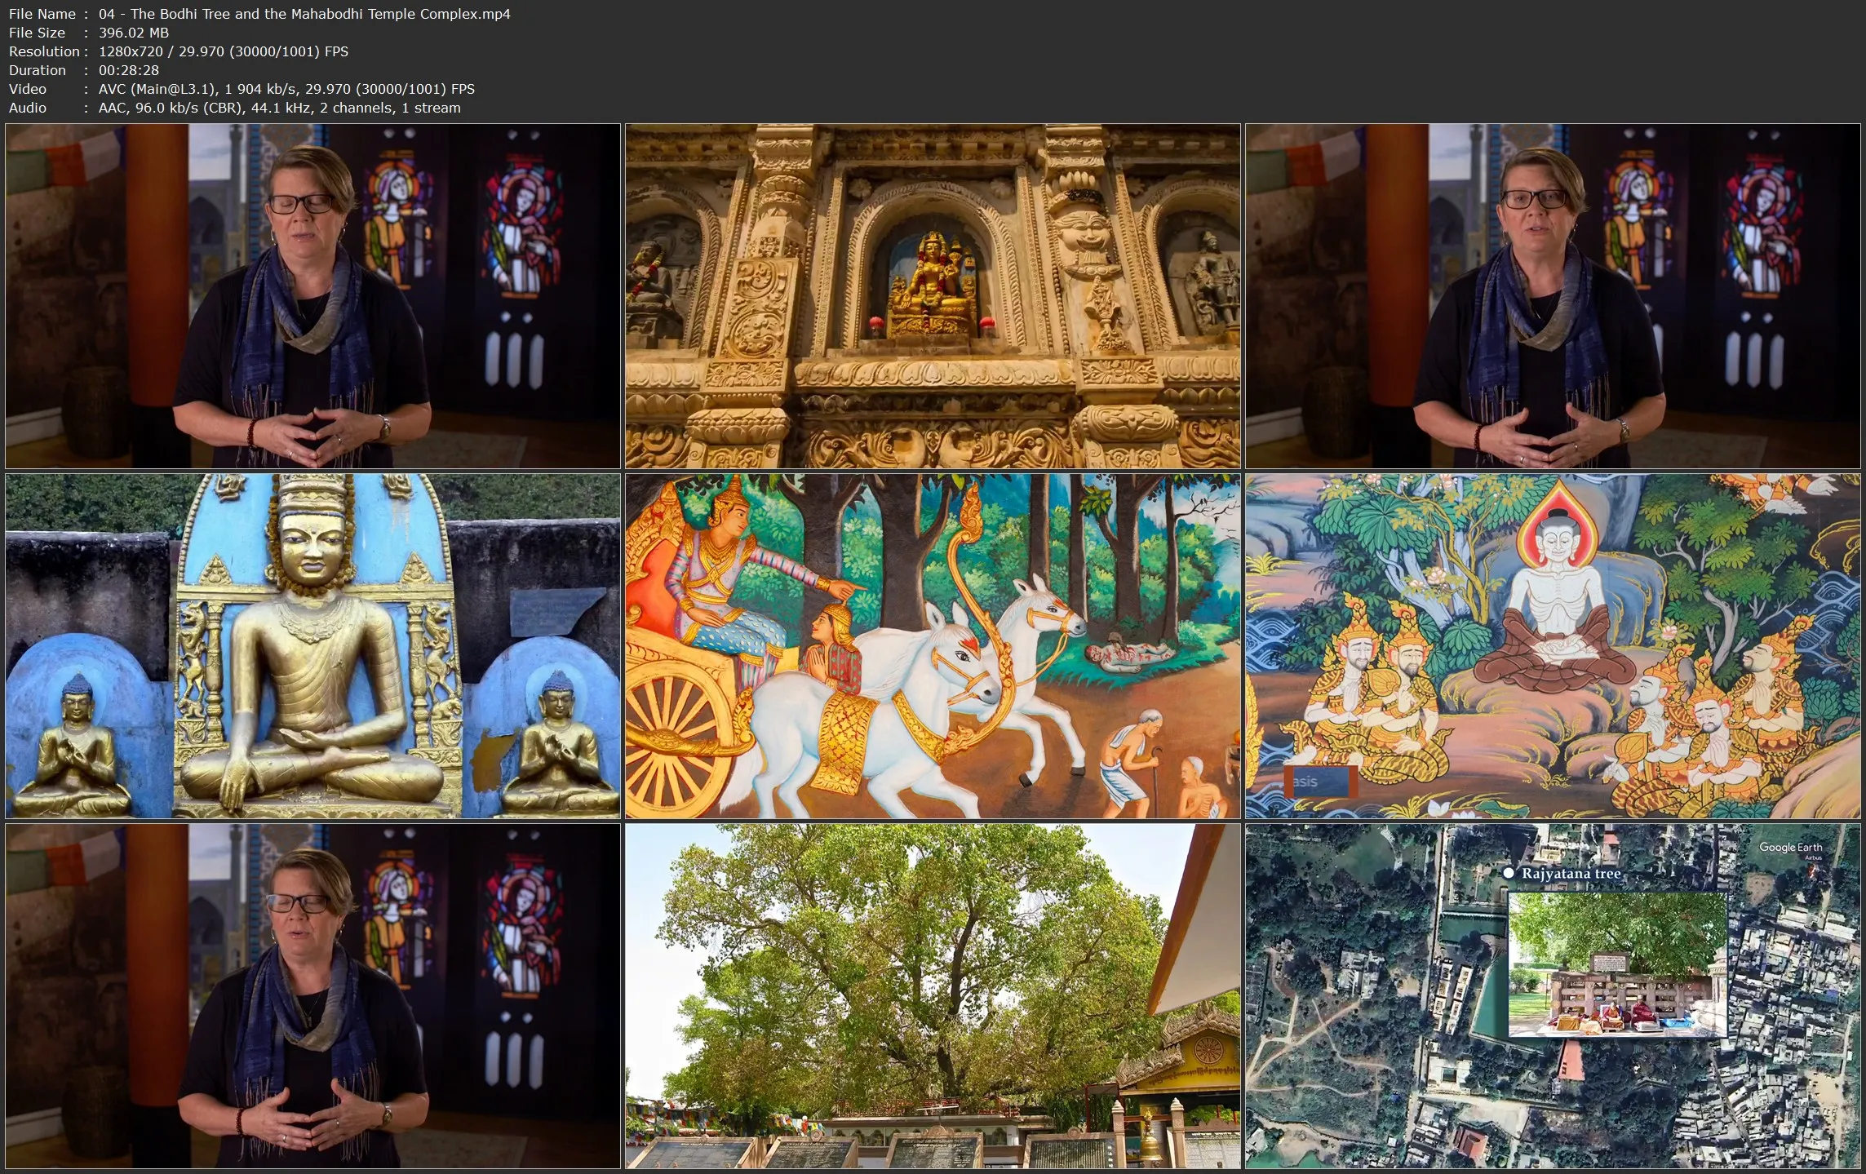Open the first thumbnail of the presenter with blue scarf

tap(313, 296)
